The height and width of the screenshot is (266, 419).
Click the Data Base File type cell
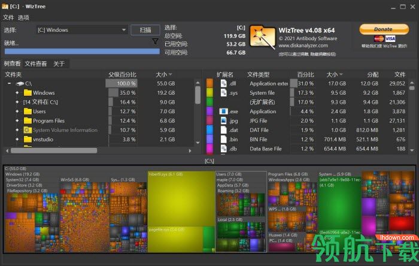coord(266,149)
